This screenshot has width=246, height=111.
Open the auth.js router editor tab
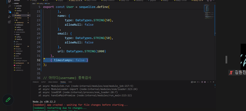coord(125,1)
